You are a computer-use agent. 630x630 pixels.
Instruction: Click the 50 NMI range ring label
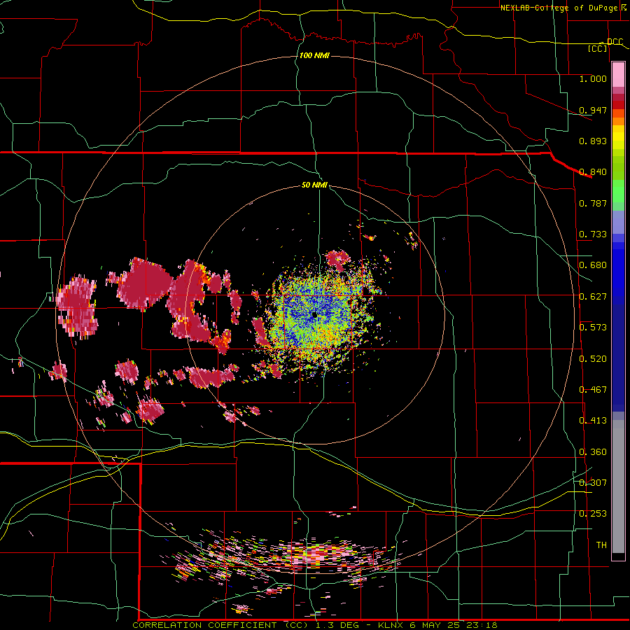pyautogui.click(x=314, y=185)
